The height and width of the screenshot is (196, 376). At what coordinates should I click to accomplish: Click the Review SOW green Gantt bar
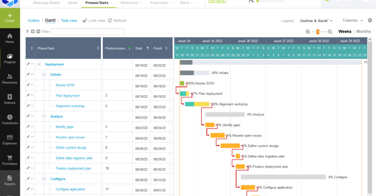click(182, 84)
